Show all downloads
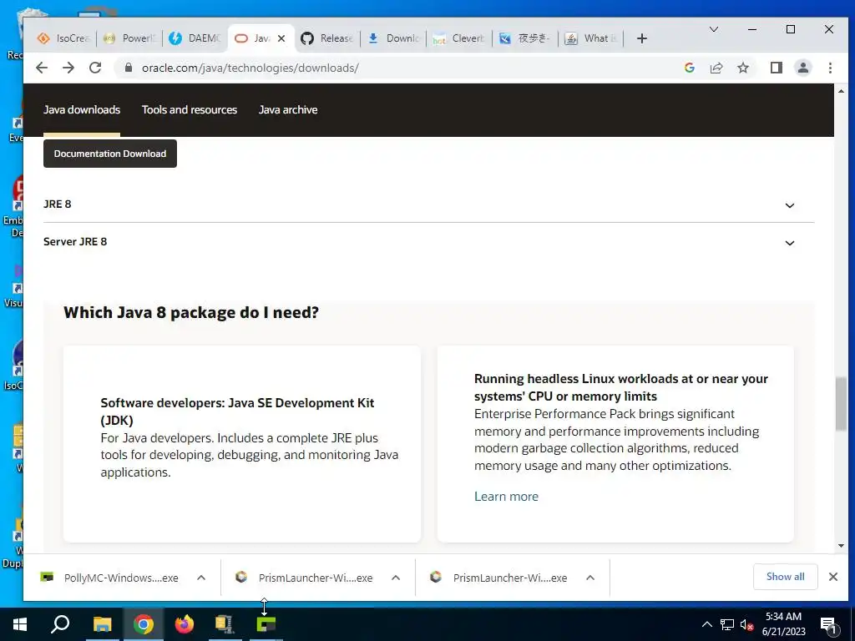Screen dimensions: 855x641 785,577
